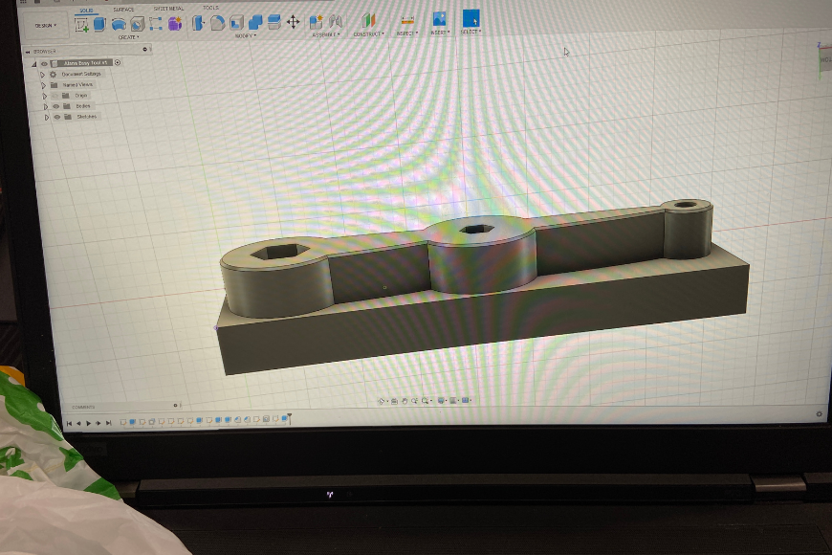This screenshot has height=555, width=832.
Task: Select the Press Pull tool
Action: pyautogui.click(x=198, y=23)
